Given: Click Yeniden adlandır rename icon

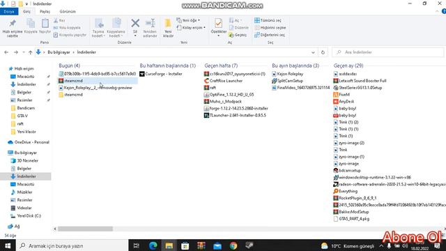Looking at the screenshot, I should click(x=150, y=23).
